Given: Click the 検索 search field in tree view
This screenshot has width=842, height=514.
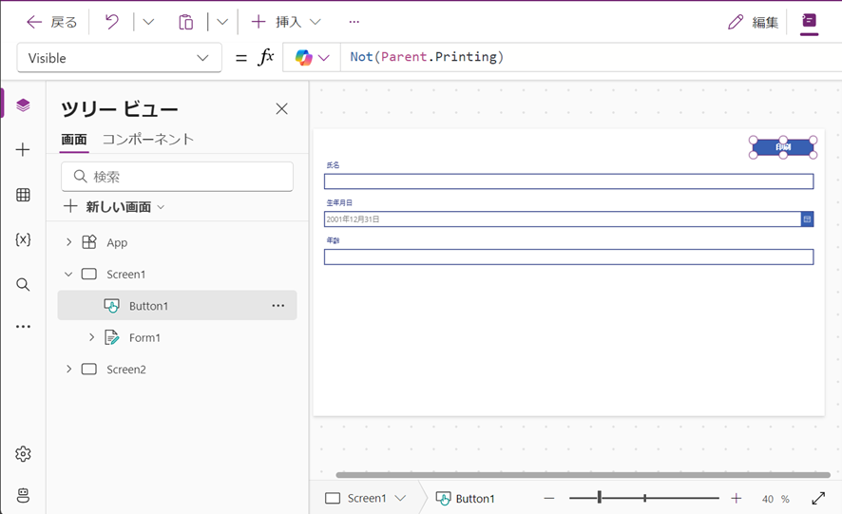Looking at the screenshot, I should [177, 177].
